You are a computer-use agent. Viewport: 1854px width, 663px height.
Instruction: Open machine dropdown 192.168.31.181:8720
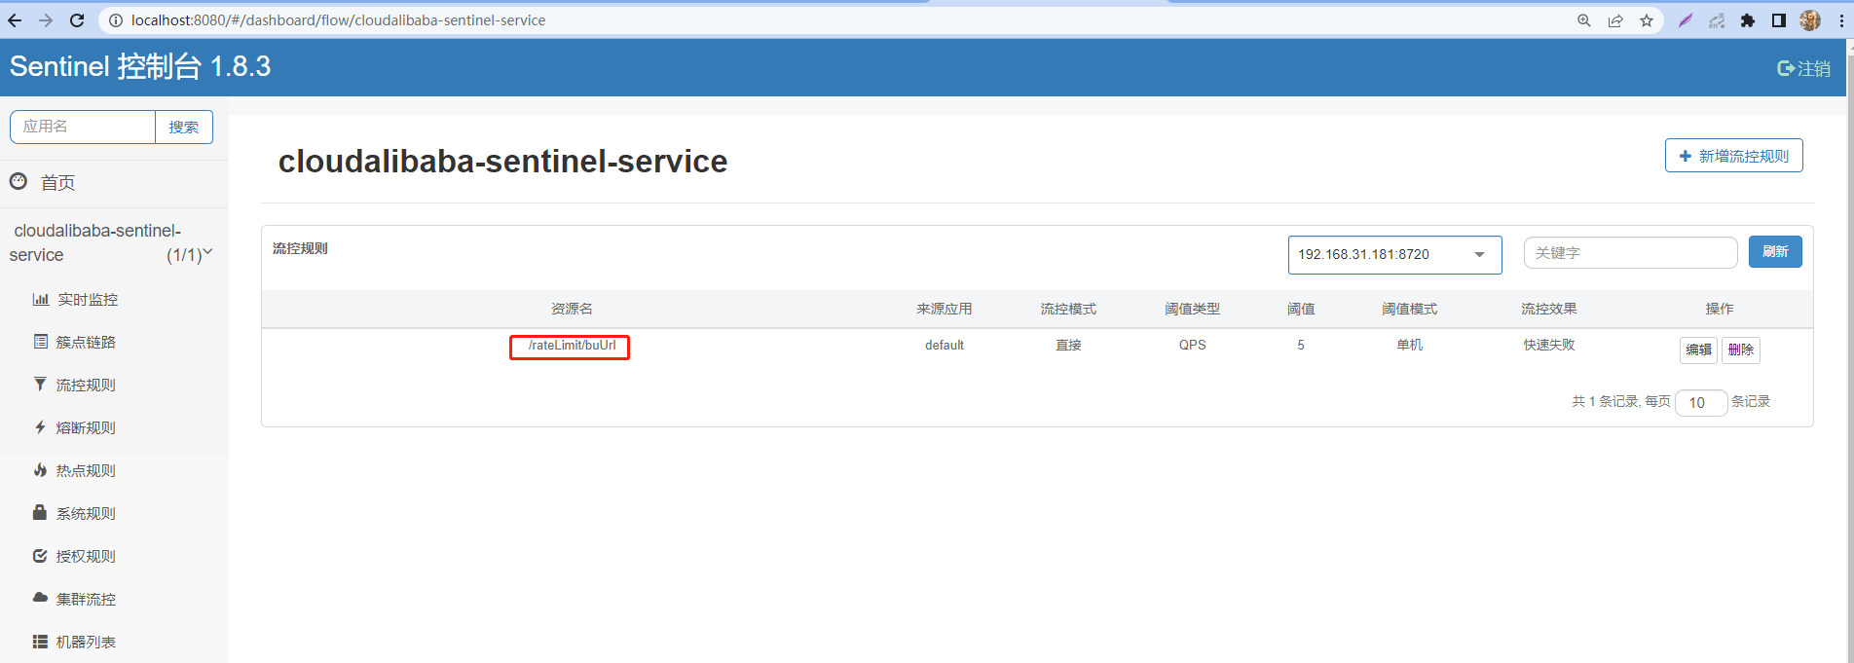pos(1394,255)
